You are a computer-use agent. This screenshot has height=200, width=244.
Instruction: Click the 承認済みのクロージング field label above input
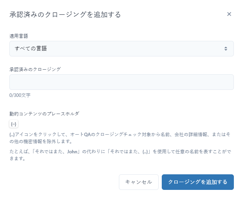point(35,69)
